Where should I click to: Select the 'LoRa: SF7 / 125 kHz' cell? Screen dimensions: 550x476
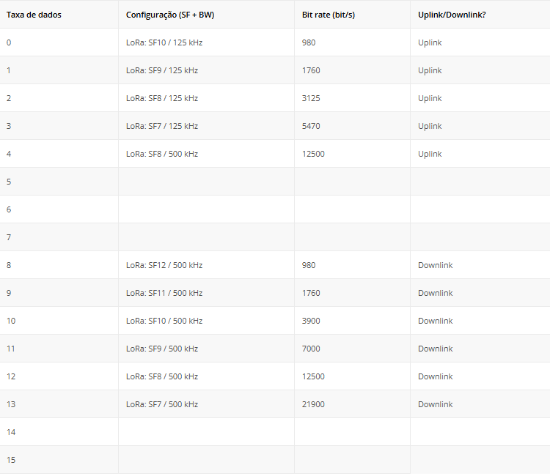point(161,126)
